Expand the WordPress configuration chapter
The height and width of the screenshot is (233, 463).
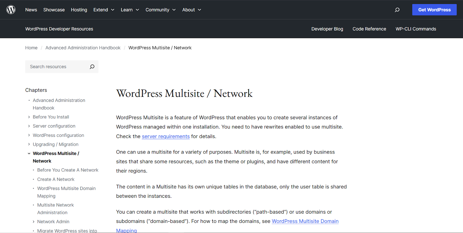(x=29, y=135)
